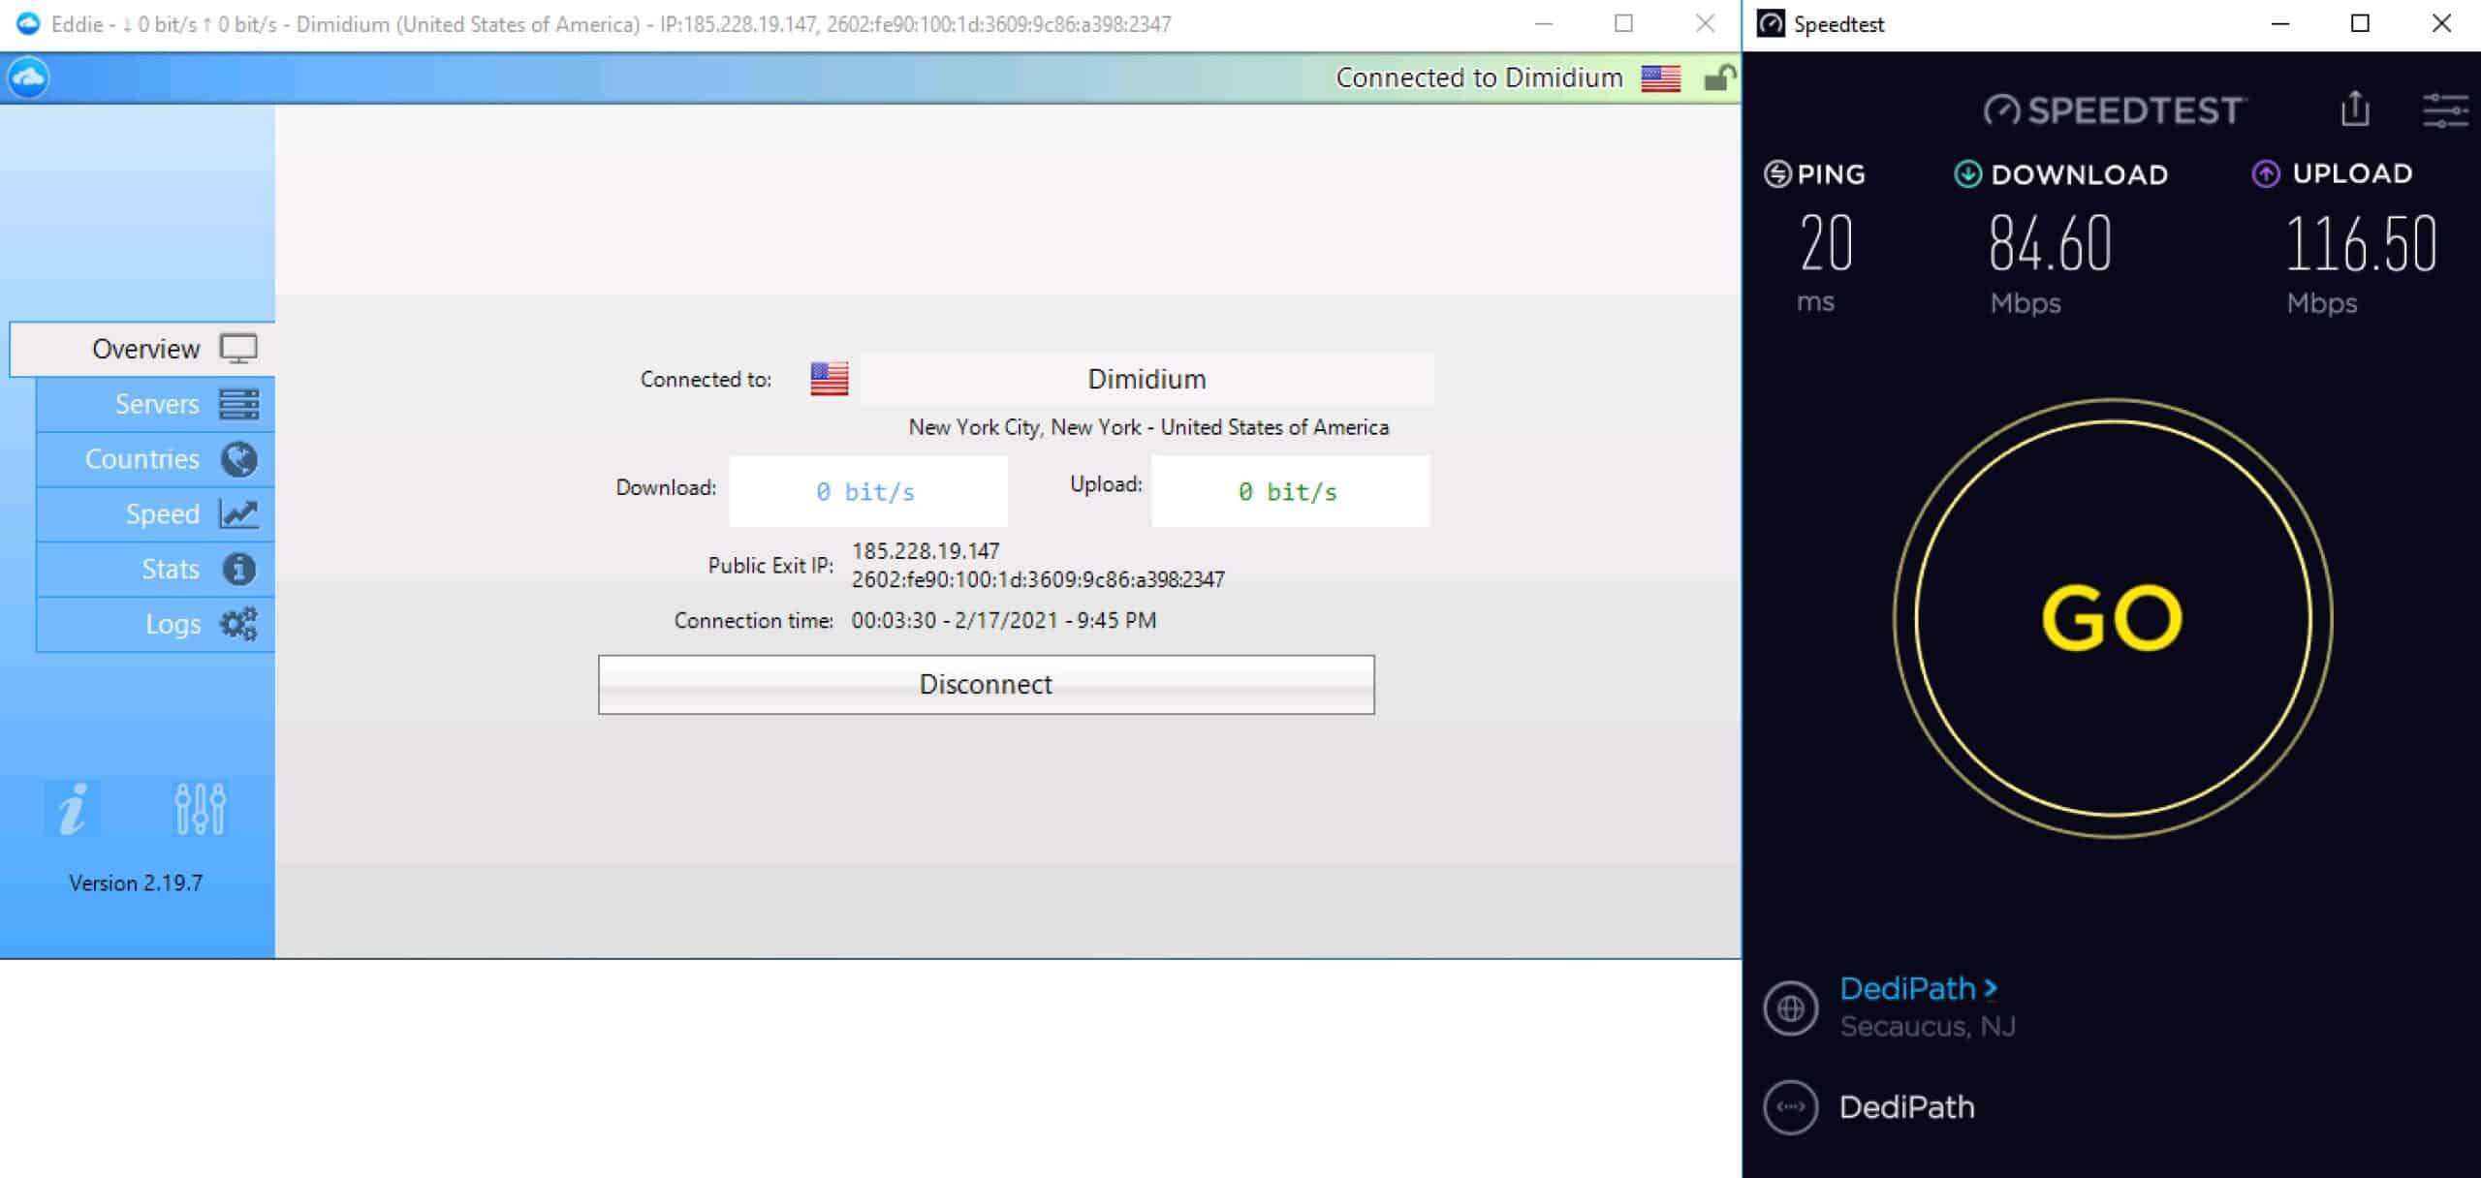
Task: Click the Upload 0 bit/s box
Action: point(1290,492)
